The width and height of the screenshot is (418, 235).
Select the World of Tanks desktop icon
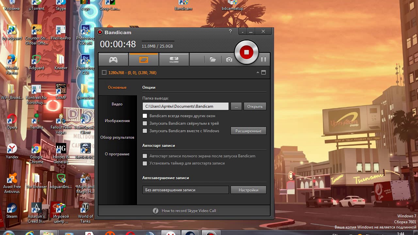tap(85, 213)
